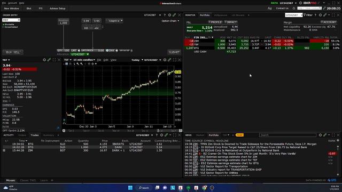Image resolution: width=342 pixels, height=192 pixels.
Task: Click Portfolio monitor link icon
Action: click(x=325, y=15)
